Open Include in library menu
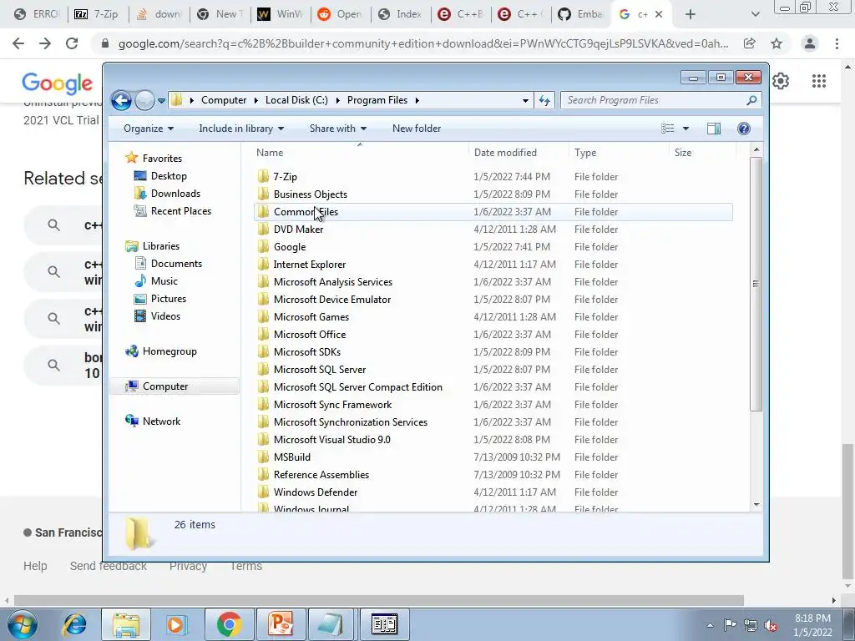 241,129
